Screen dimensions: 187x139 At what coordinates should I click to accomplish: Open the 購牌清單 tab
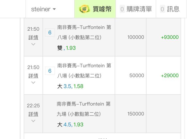click(x=136, y=9)
